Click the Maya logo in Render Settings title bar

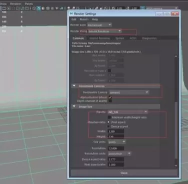point(71,13)
